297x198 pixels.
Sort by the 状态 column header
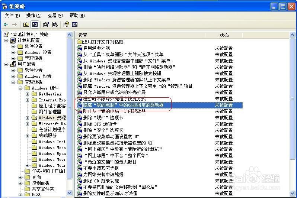[x=224, y=35]
